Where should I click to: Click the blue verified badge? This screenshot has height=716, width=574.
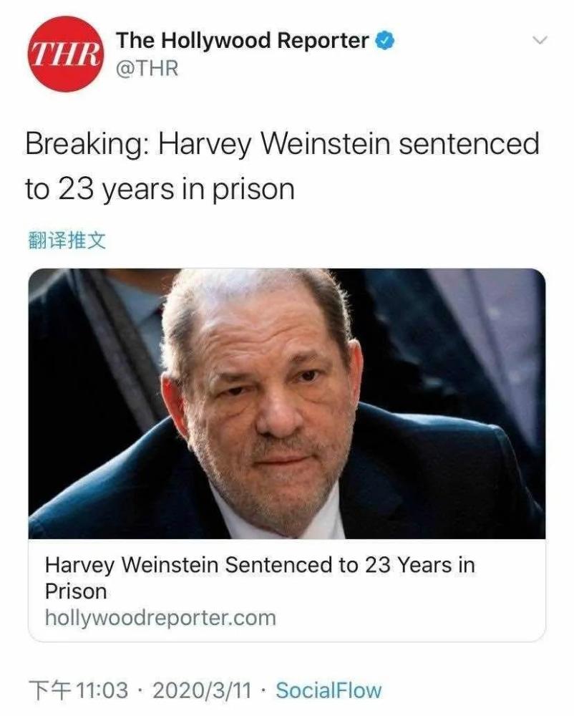pyautogui.click(x=386, y=41)
